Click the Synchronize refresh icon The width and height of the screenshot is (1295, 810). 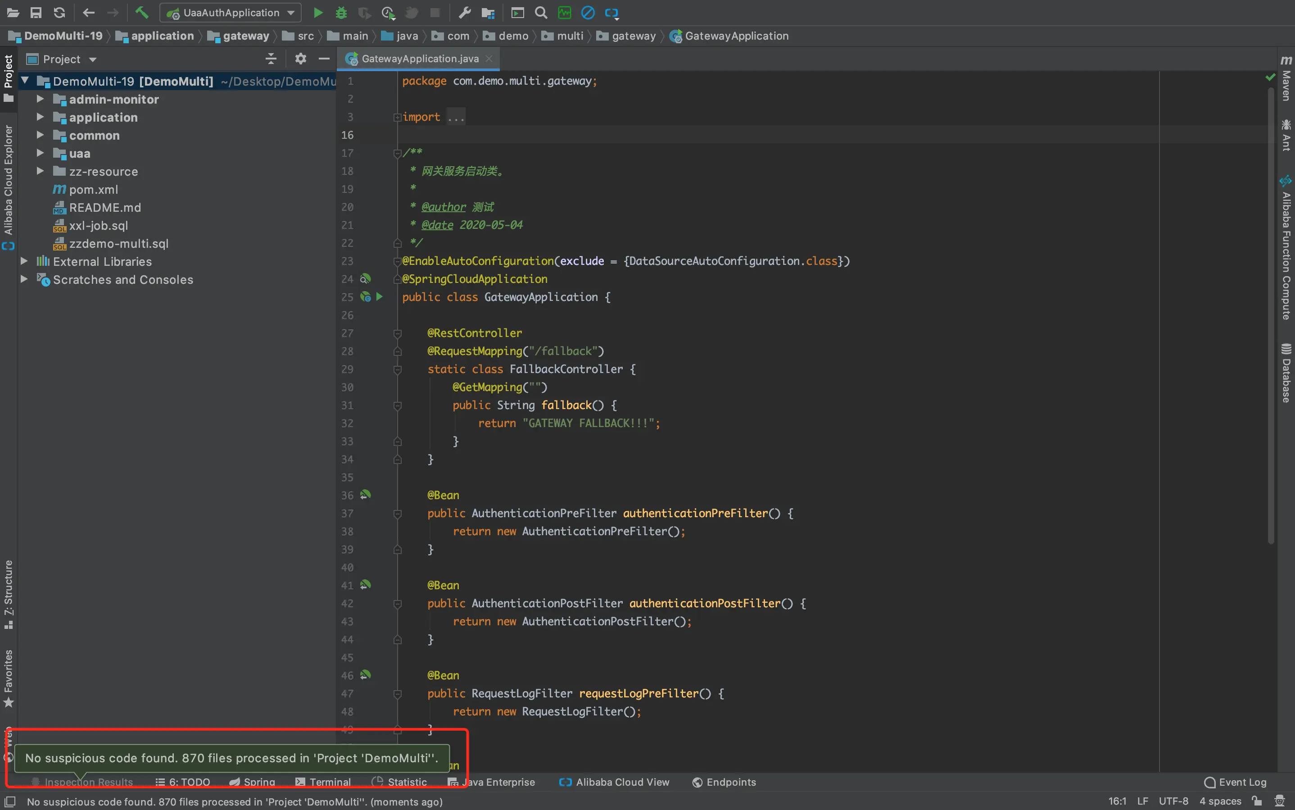pyautogui.click(x=59, y=12)
